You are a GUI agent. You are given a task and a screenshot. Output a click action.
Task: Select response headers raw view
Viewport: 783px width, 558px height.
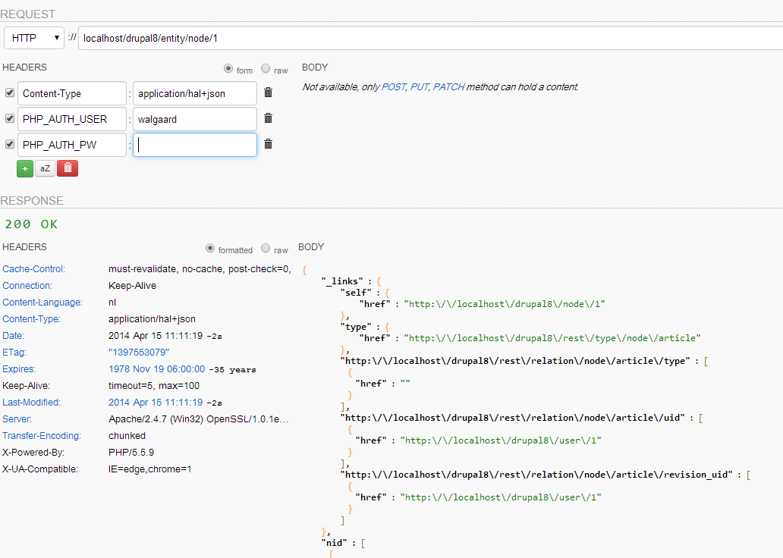tap(266, 248)
